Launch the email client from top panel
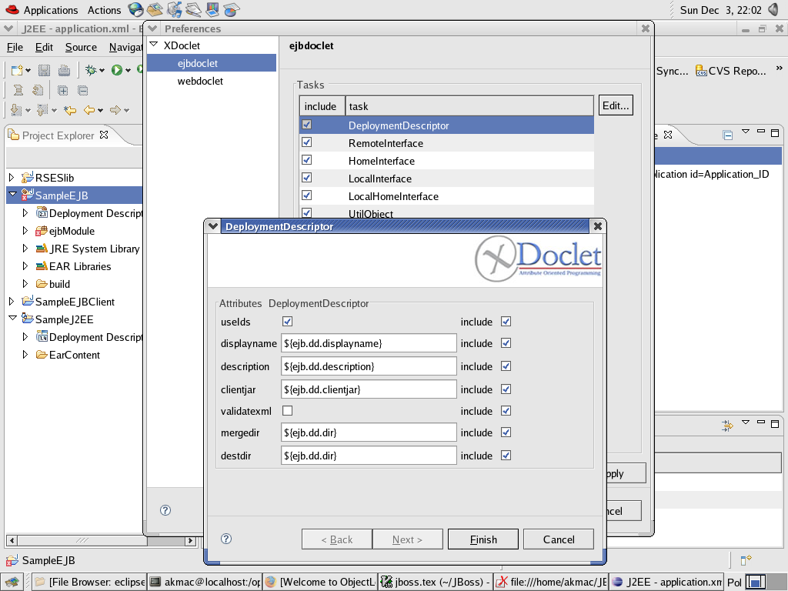Image resolution: width=788 pixels, height=591 pixels. pos(155,9)
